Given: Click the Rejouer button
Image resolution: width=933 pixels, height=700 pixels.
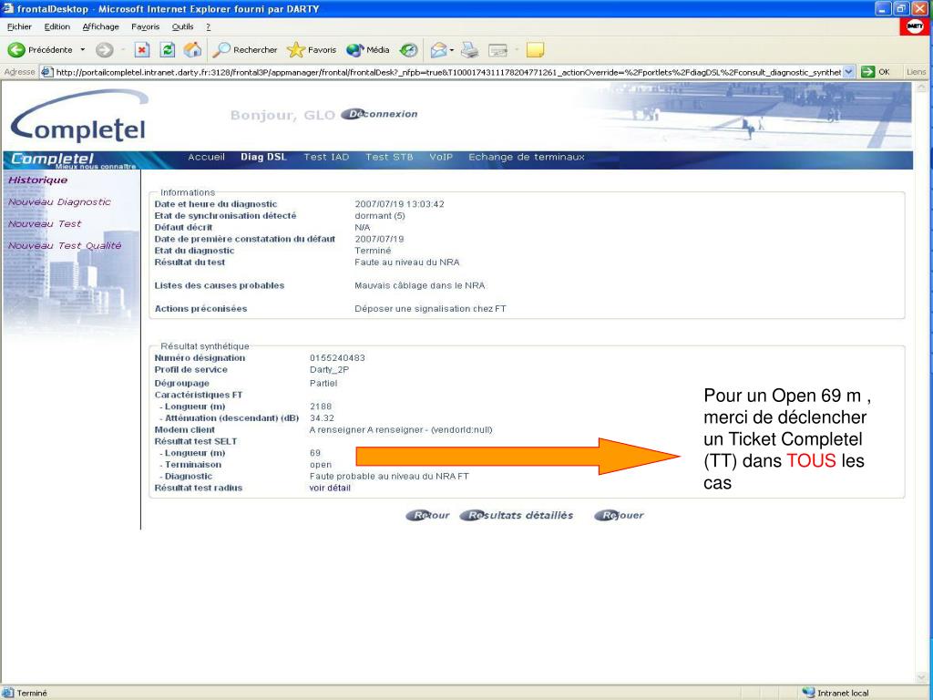Looking at the screenshot, I should [620, 516].
